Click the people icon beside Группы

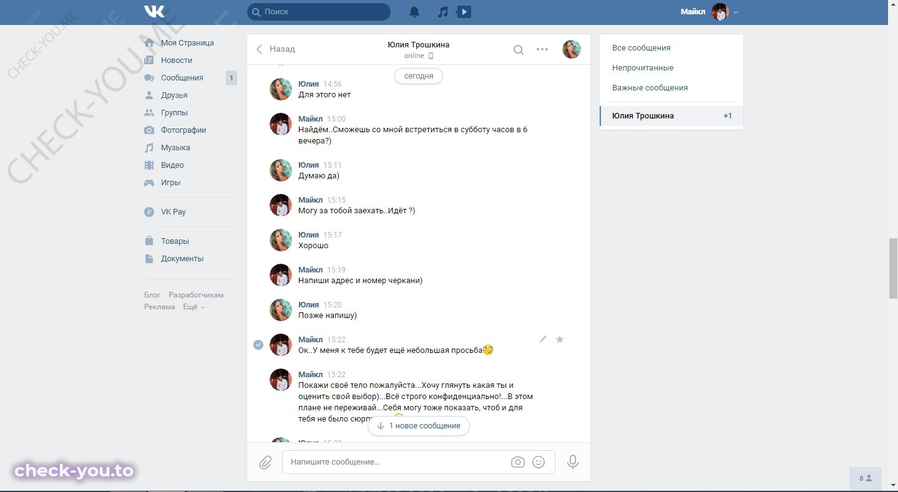149,113
